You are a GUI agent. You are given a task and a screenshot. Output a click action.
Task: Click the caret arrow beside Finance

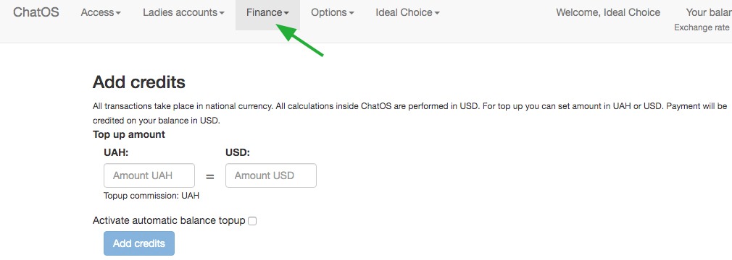coord(286,14)
